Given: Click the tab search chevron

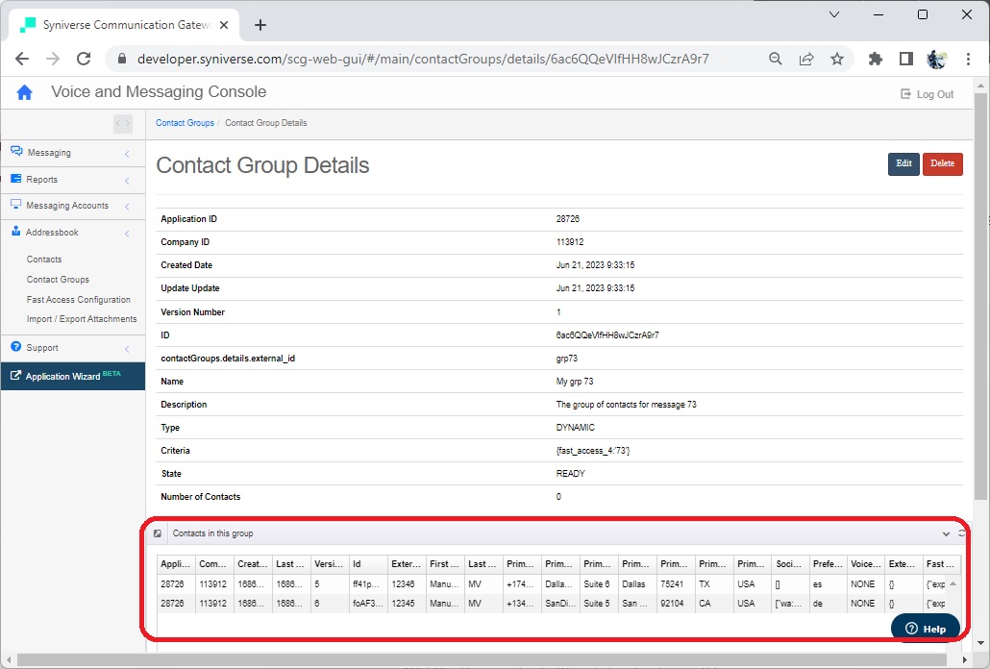Looking at the screenshot, I should [x=834, y=14].
